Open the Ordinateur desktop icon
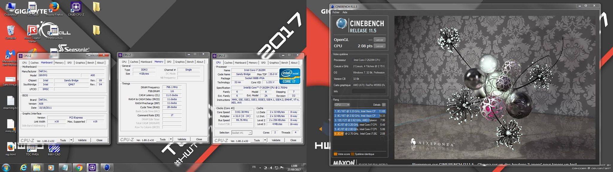613x172 pixels. pos(11,9)
